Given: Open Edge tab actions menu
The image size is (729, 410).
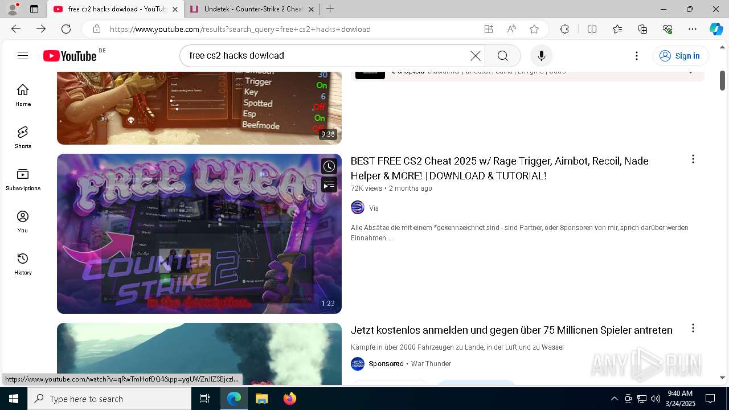Looking at the screenshot, I should [x=34, y=9].
